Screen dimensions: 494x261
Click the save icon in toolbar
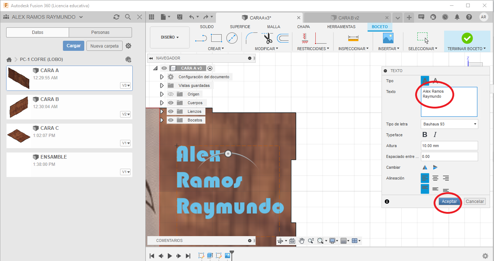(x=180, y=17)
